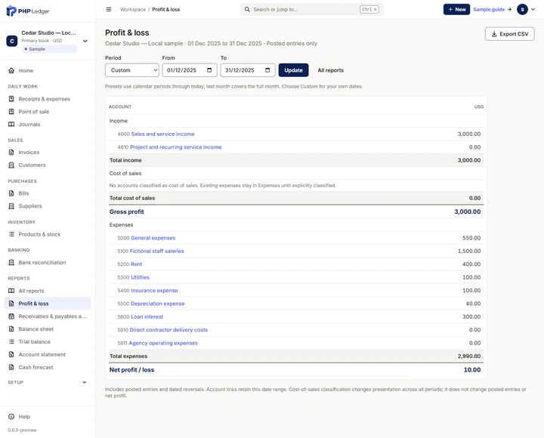The image size is (544, 438).
Task: Open the Loan interest account link
Action: 147,316
